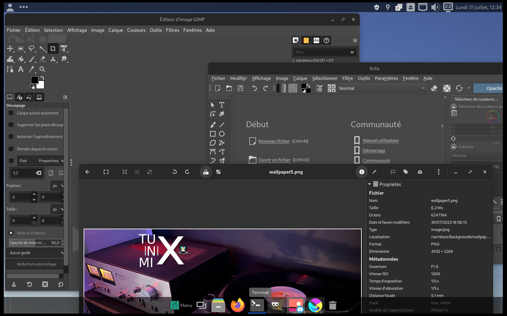507x316 pixels.
Task: Select the GIMP Paths tool
Action: [10, 69]
